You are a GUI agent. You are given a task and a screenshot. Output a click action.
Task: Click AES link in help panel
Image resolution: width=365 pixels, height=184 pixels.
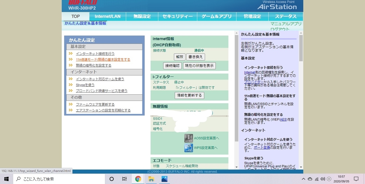[283, 119]
